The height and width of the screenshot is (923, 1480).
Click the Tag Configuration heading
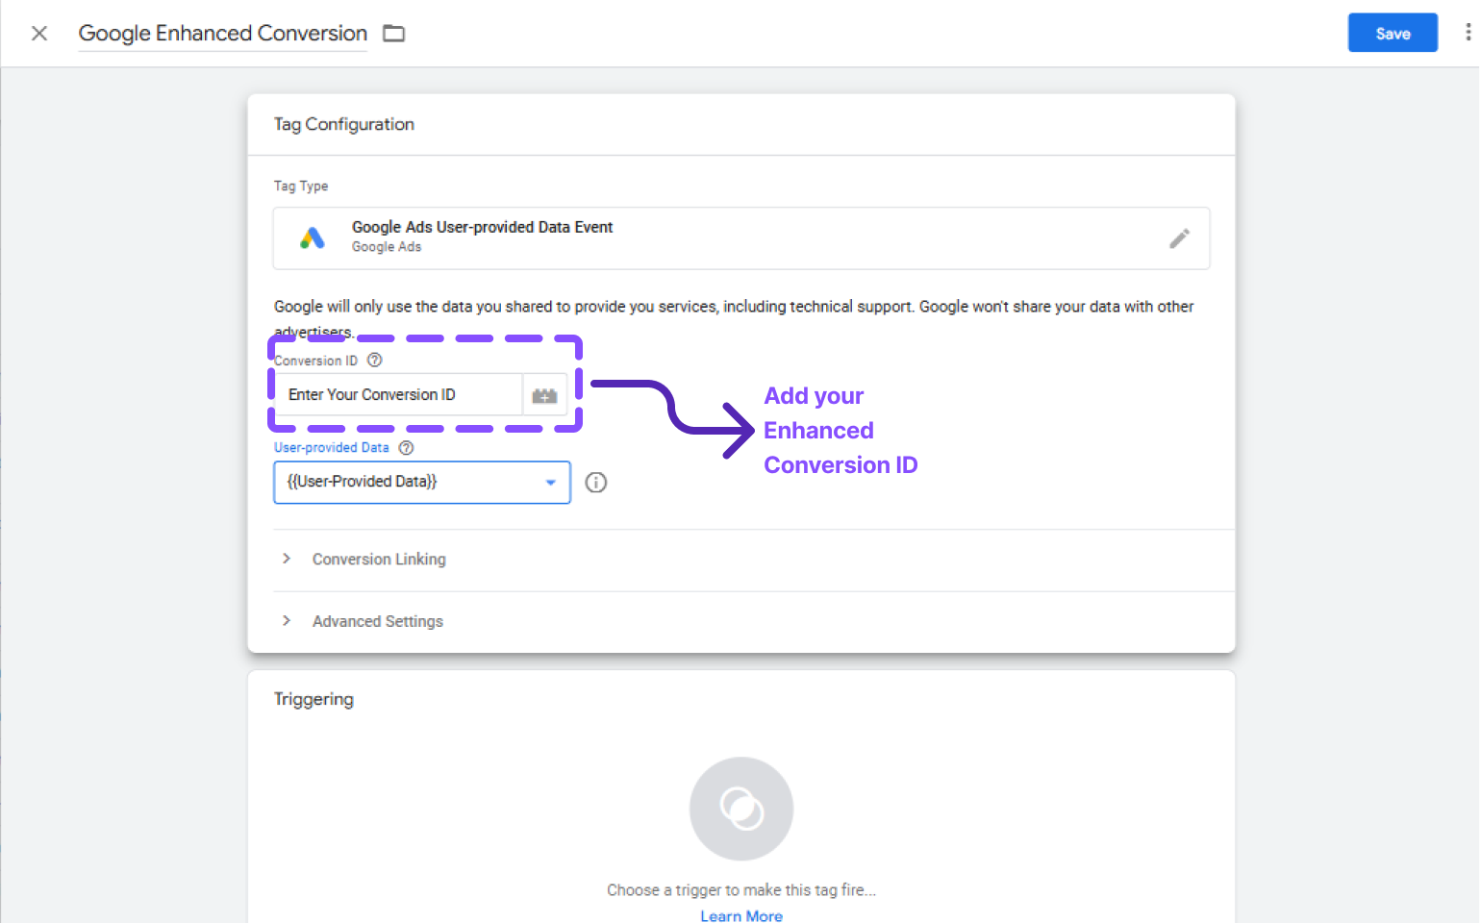tap(344, 124)
